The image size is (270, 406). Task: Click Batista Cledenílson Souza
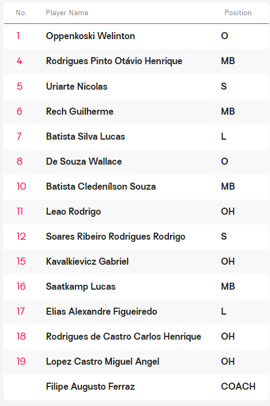pyautogui.click(x=101, y=186)
